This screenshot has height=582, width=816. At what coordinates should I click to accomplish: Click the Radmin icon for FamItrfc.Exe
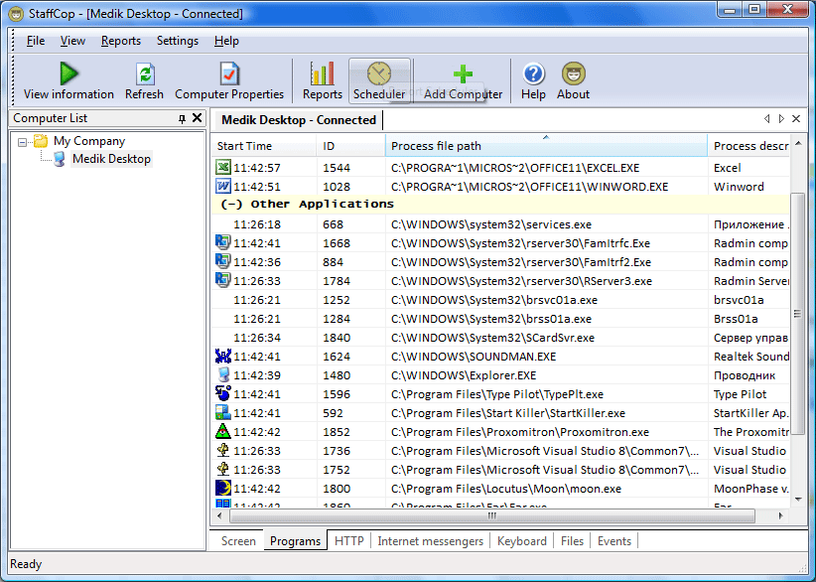pos(222,242)
